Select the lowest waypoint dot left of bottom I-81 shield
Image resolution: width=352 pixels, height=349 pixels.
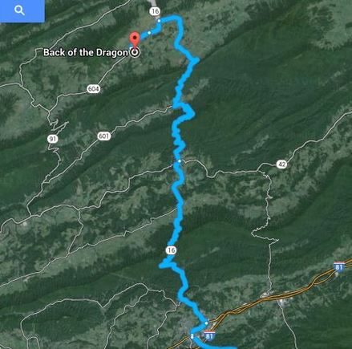point(192,337)
